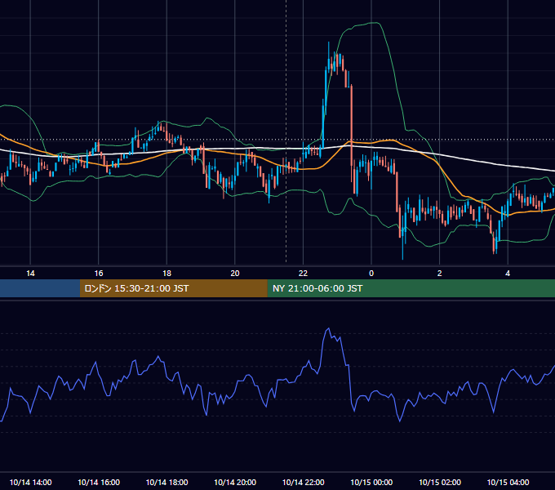555x490 pixels.
Task: Click the 10/14 20:00 date label
Action: (x=235, y=482)
